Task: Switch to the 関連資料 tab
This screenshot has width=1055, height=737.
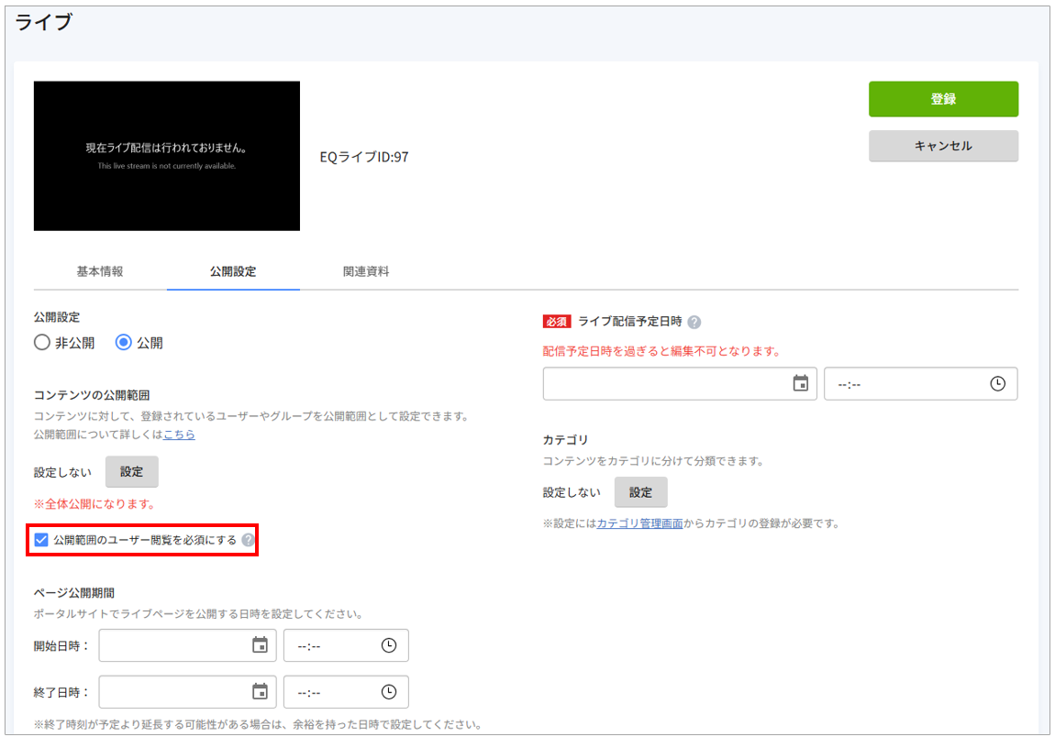Action: click(x=366, y=271)
